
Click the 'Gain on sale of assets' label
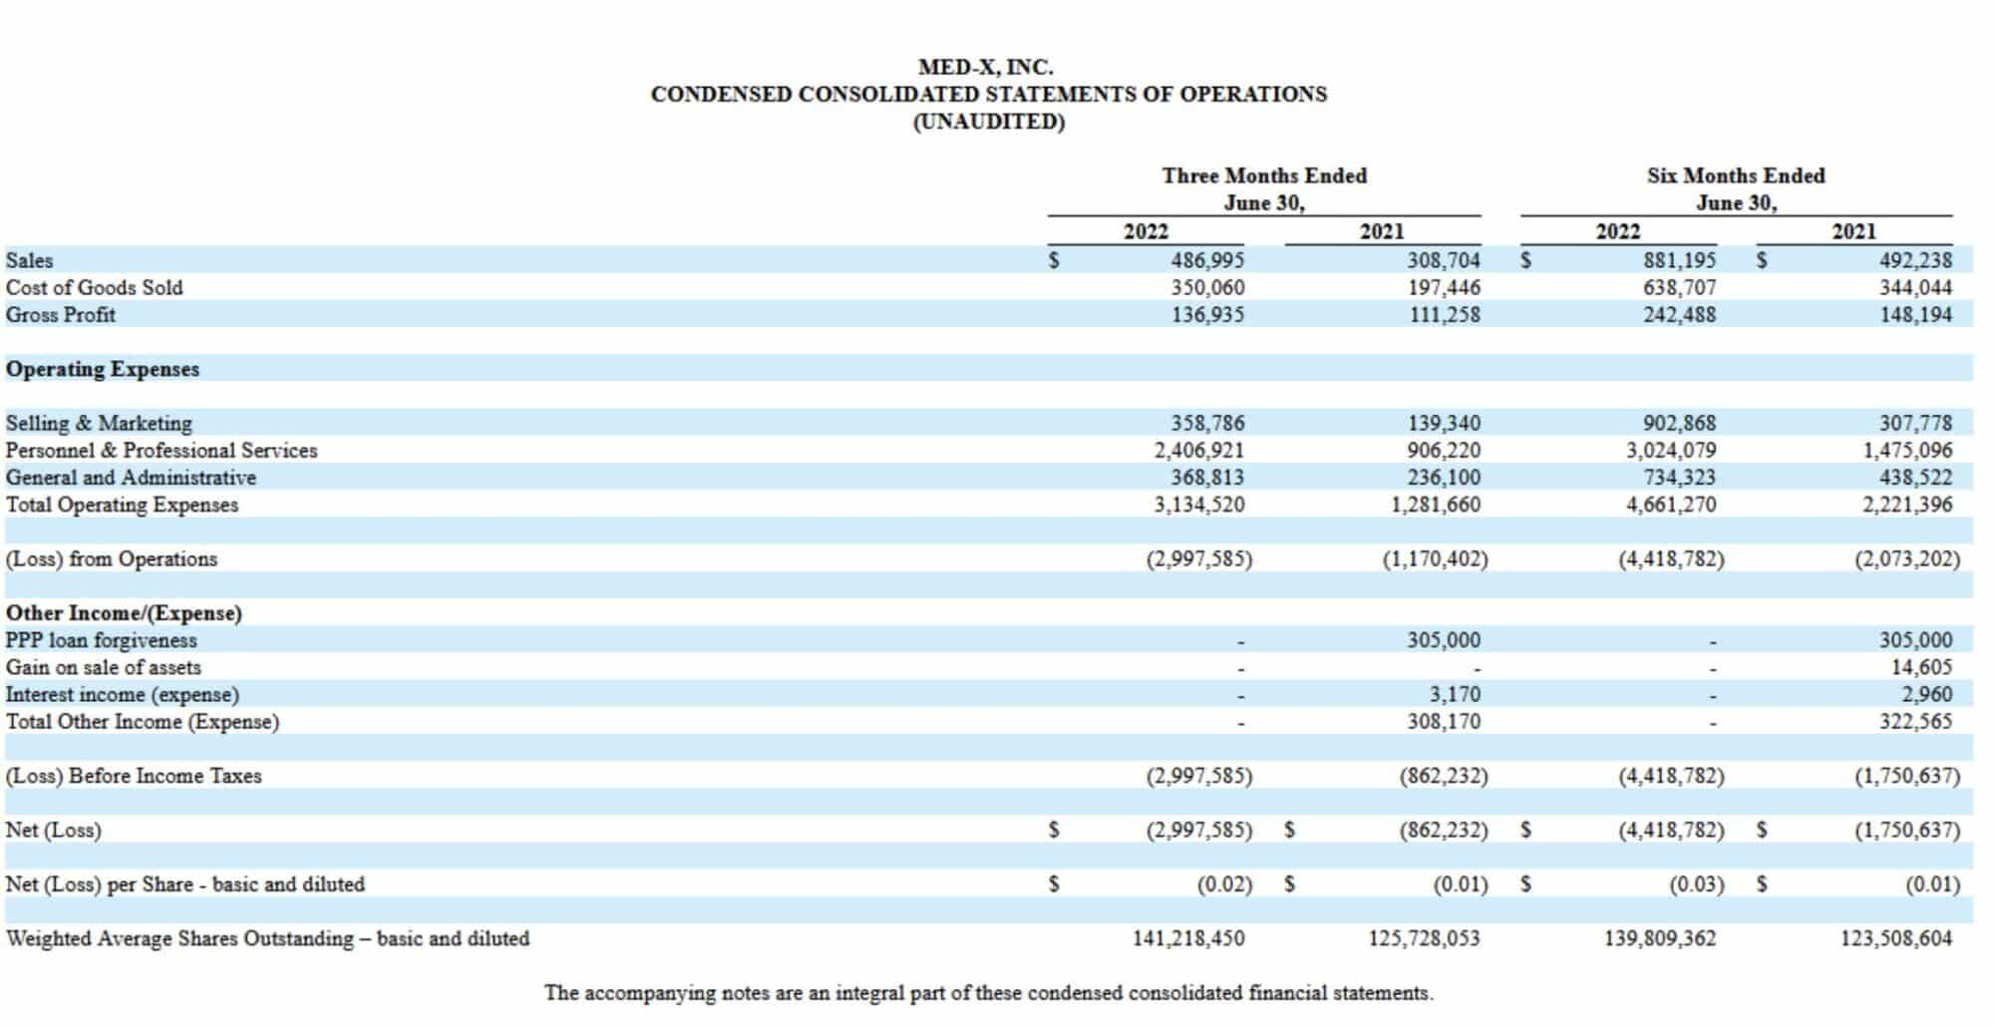coord(103,667)
